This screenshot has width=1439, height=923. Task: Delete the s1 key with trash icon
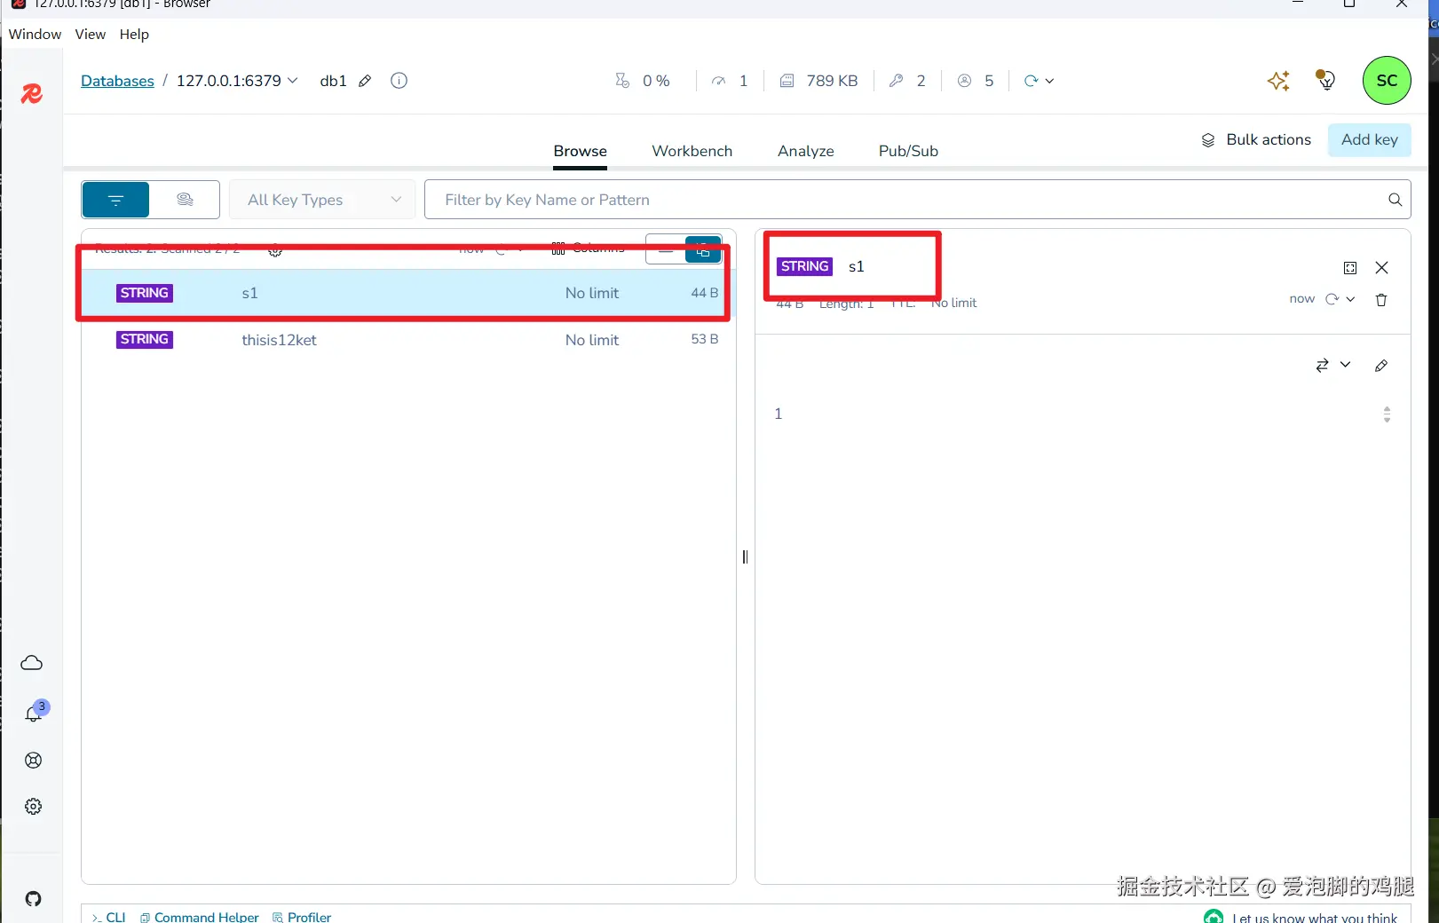[x=1381, y=300]
